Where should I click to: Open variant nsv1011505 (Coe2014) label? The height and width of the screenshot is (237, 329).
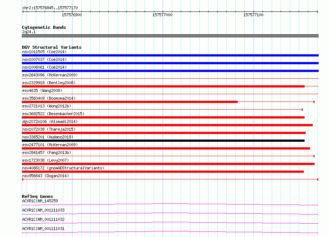(x=44, y=52)
